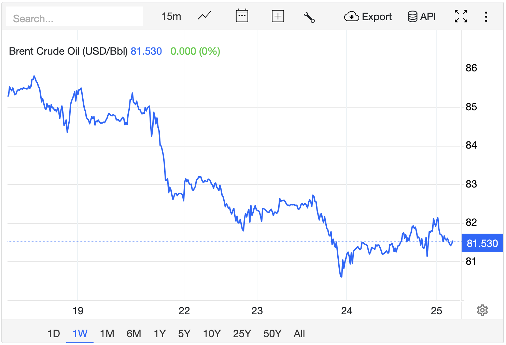Open the calendar date range picker
This screenshot has width=506, height=345.
pyautogui.click(x=242, y=16)
